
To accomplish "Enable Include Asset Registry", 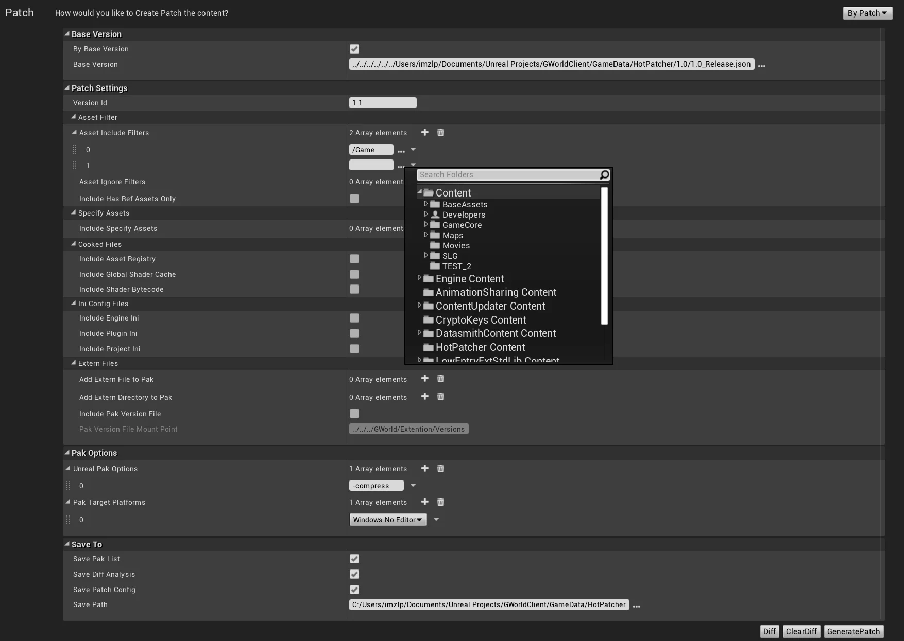I will 354,259.
